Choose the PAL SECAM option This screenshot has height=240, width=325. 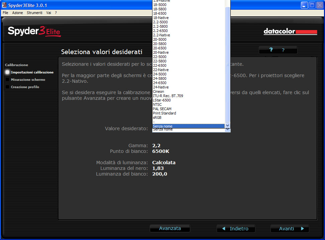[189, 109]
